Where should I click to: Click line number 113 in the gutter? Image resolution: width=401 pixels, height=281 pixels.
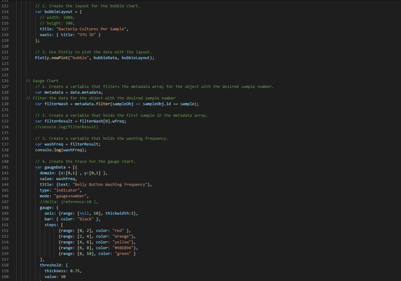(5, 6)
